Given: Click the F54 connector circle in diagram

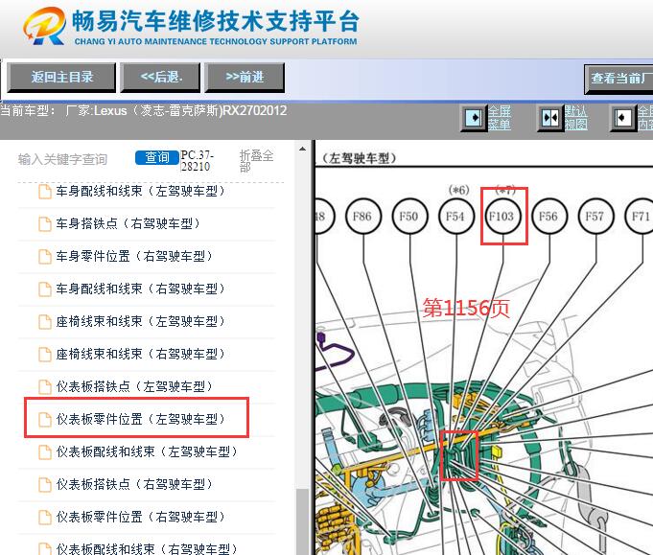Looking at the screenshot, I should click(x=456, y=216).
